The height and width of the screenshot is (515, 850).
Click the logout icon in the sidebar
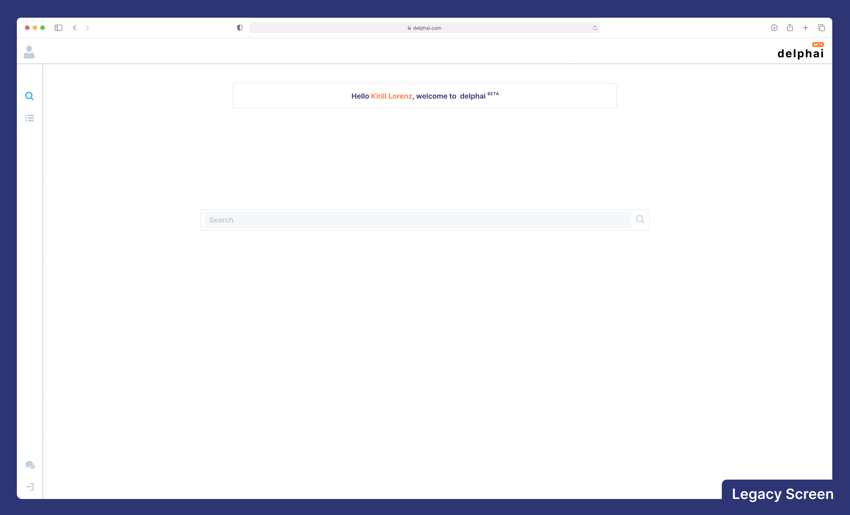coord(30,487)
